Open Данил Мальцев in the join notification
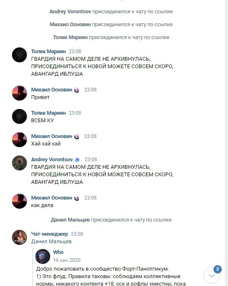 coord(70,220)
